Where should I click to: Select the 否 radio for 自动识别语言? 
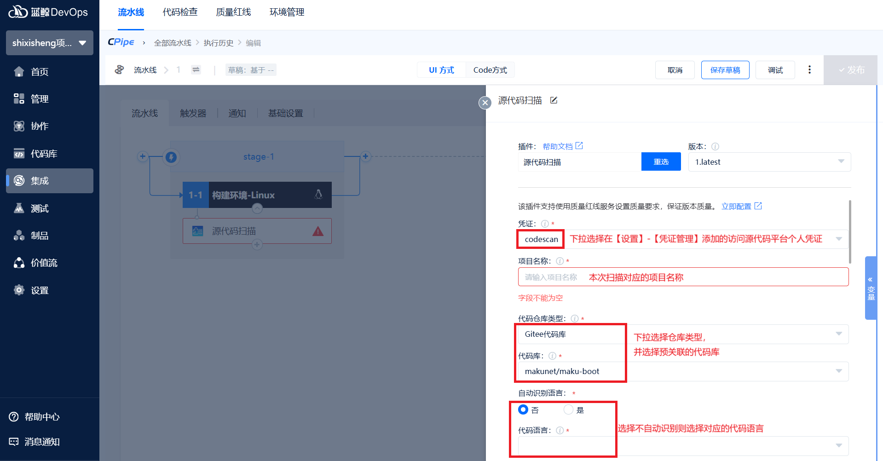(523, 409)
